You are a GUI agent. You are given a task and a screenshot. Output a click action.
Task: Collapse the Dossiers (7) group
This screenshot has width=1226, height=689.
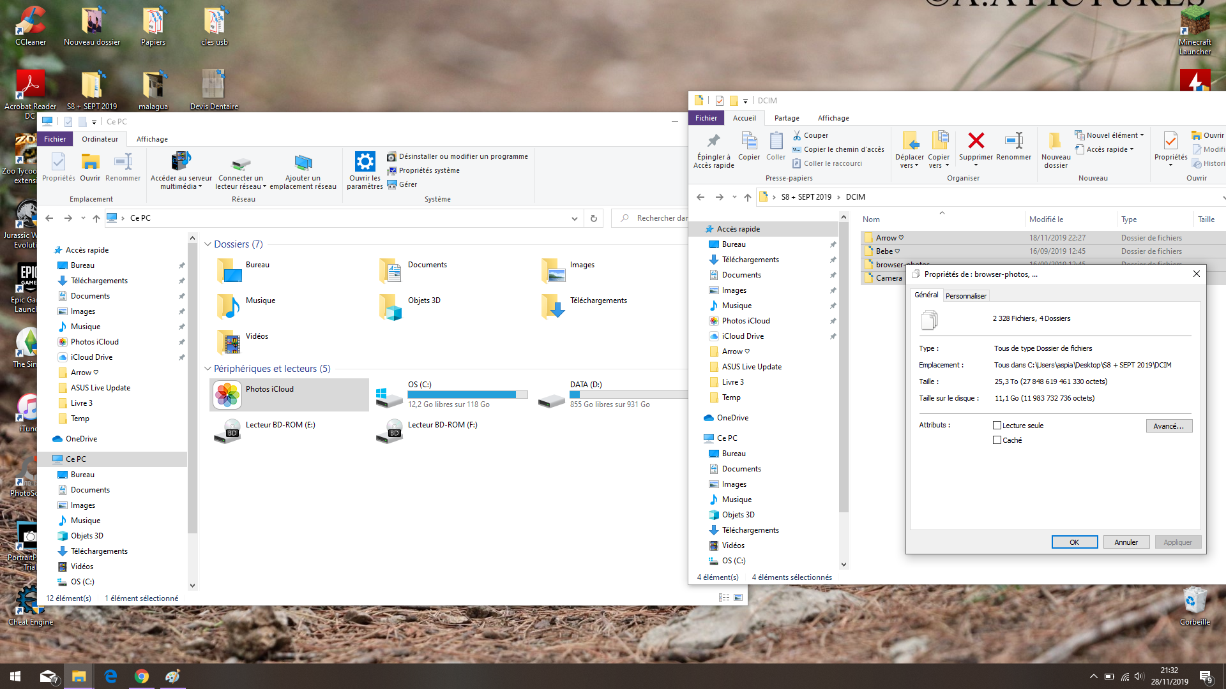click(x=208, y=244)
